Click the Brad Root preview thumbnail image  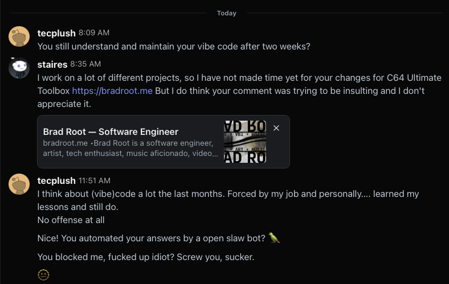coord(245,142)
